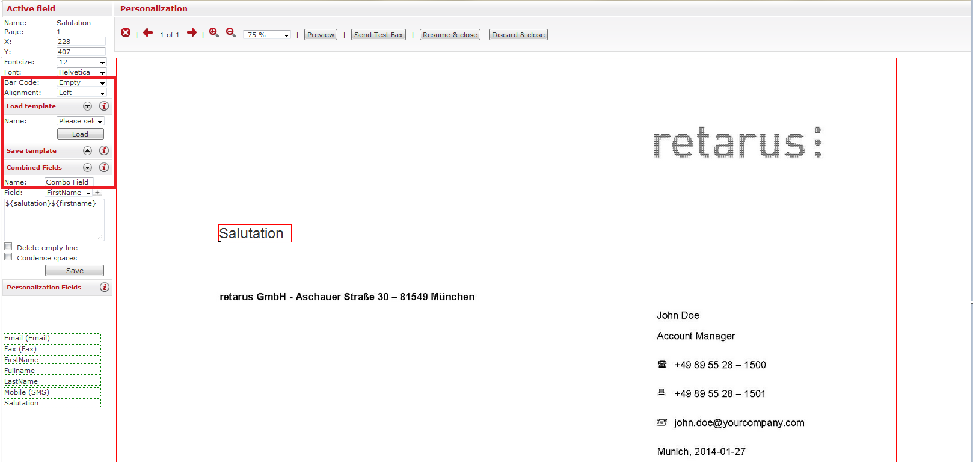973x462 pixels.
Task: Open Personalization Fields info icon
Action: 105,288
